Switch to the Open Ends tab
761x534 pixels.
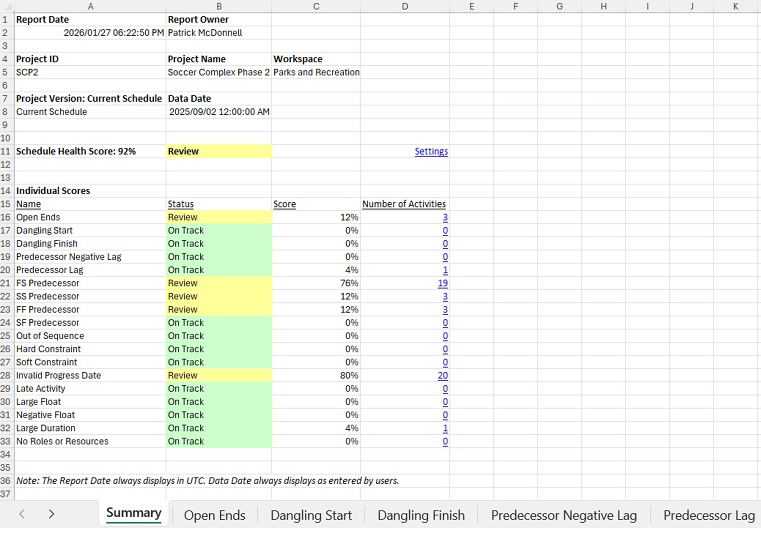point(214,515)
